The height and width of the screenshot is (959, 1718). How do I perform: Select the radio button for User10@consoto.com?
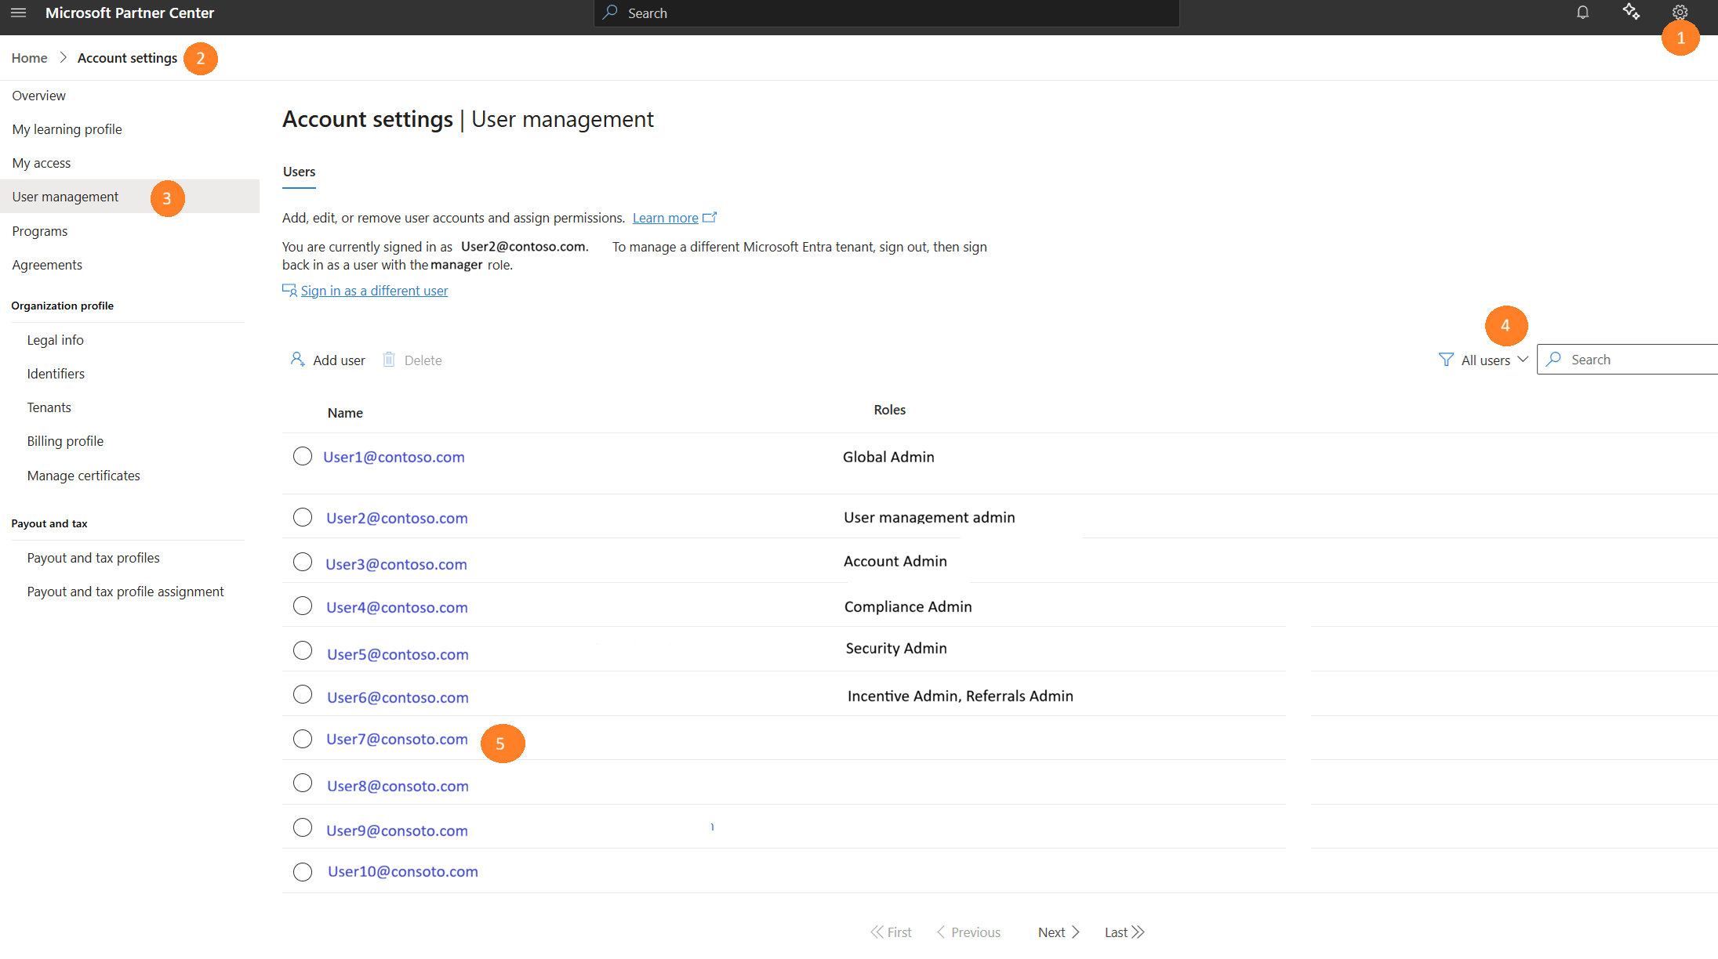click(x=303, y=871)
